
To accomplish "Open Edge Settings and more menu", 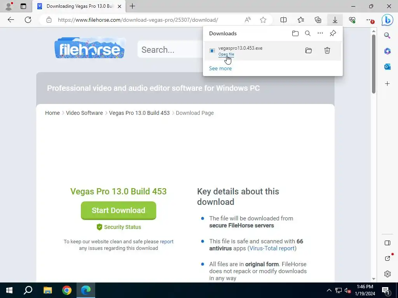I will point(369,20).
